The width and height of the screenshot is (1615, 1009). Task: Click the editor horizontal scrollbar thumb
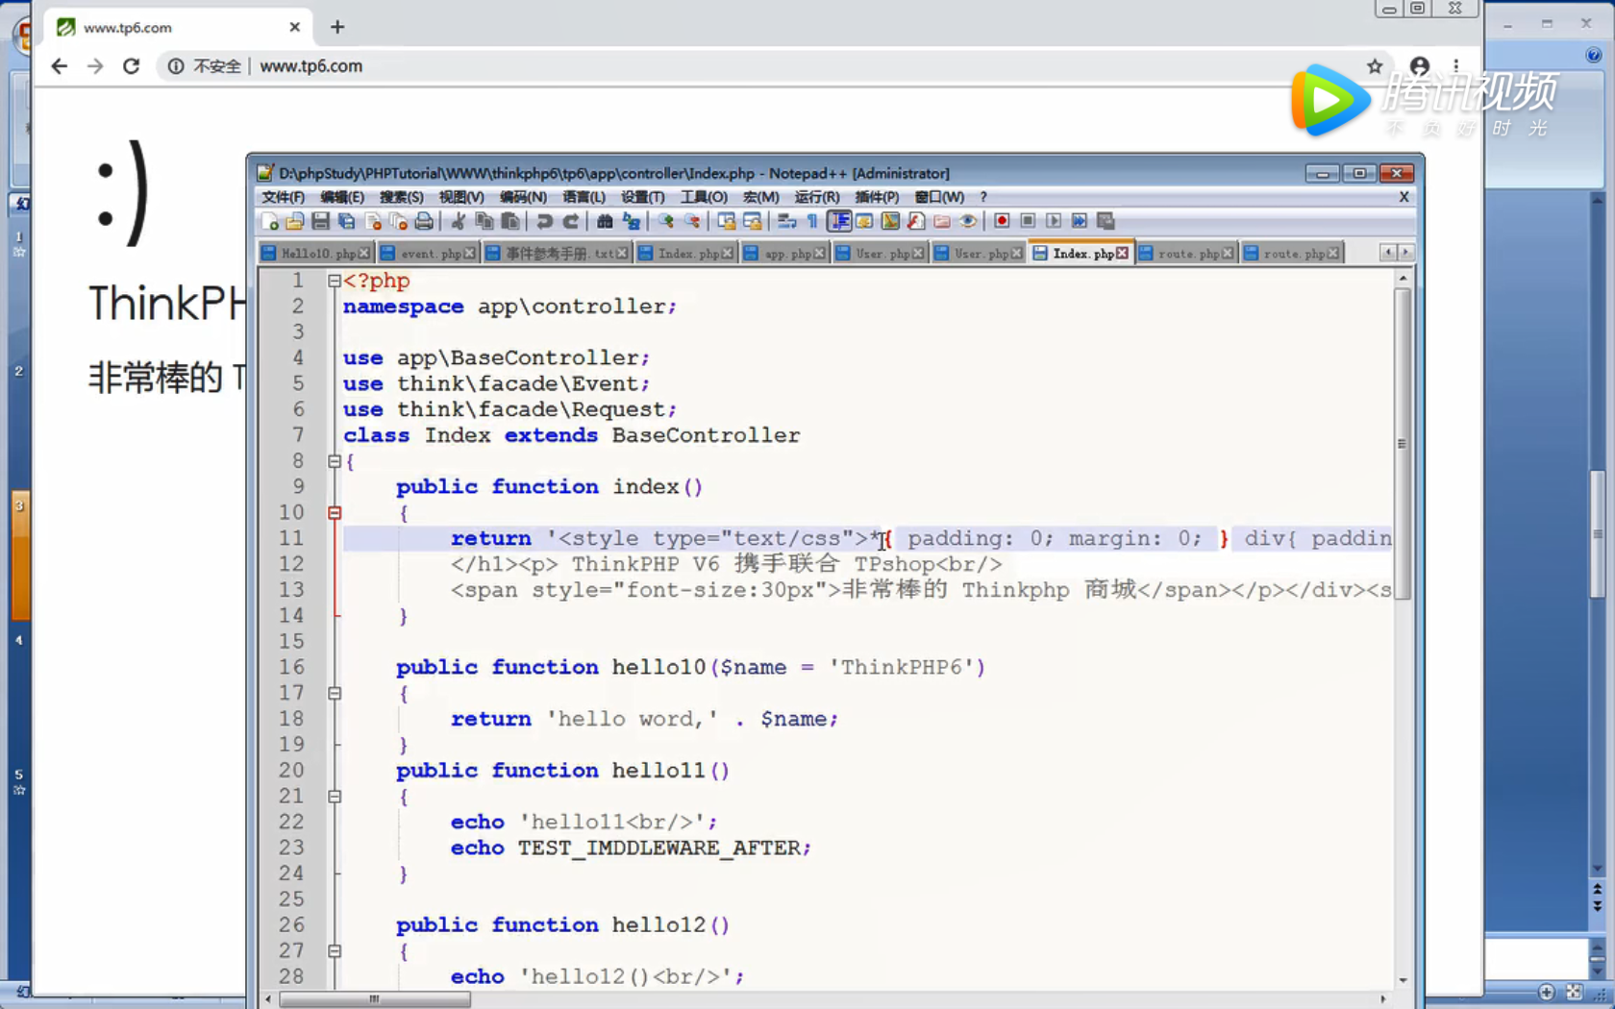coord(375,999)
